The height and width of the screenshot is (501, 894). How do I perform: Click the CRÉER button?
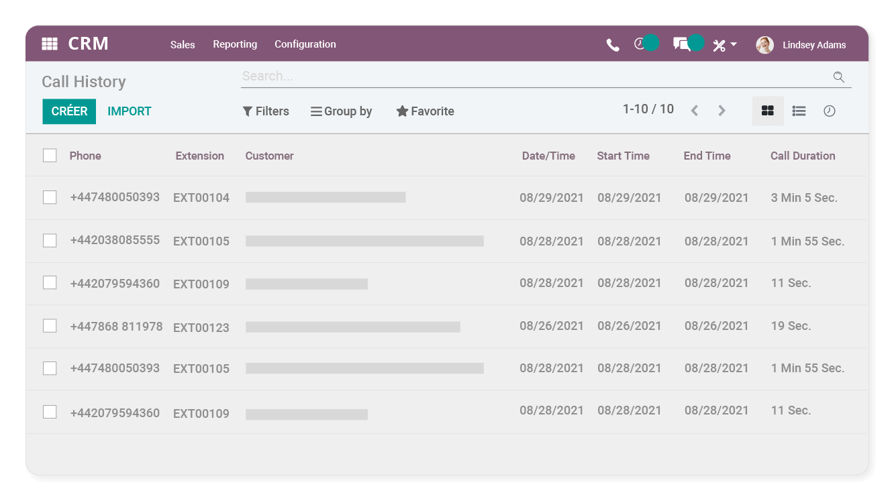(69, 111)
